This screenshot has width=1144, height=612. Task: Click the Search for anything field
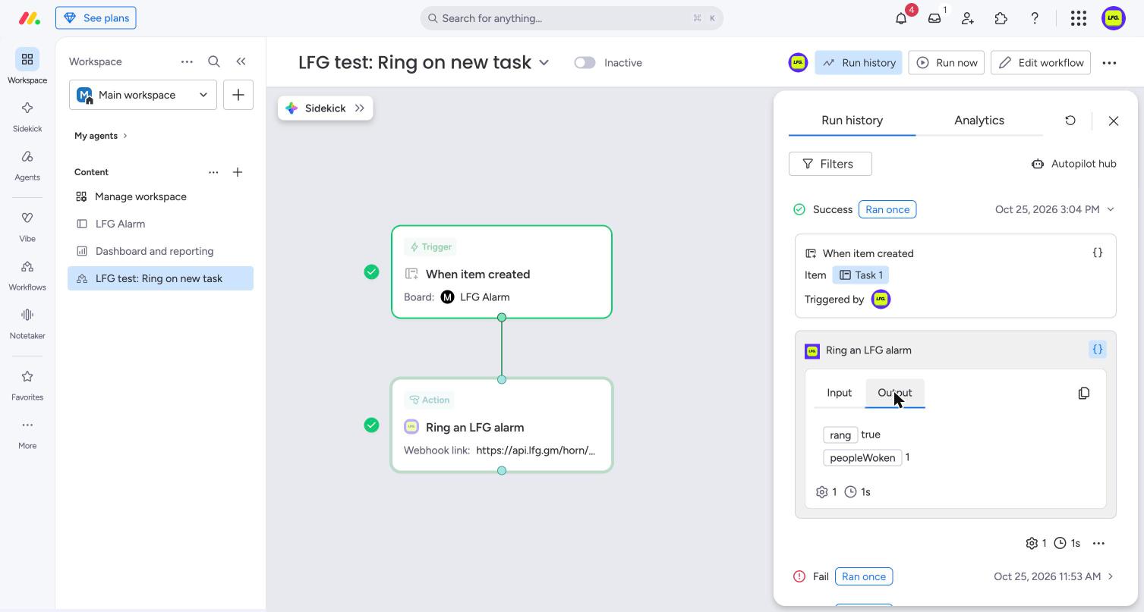(572, 18)
